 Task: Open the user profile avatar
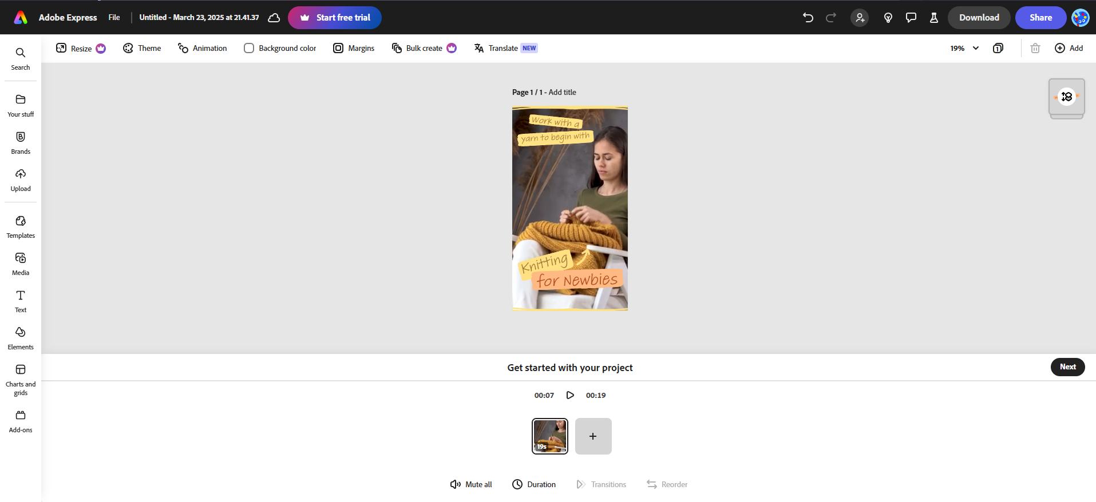(1081, 18)
